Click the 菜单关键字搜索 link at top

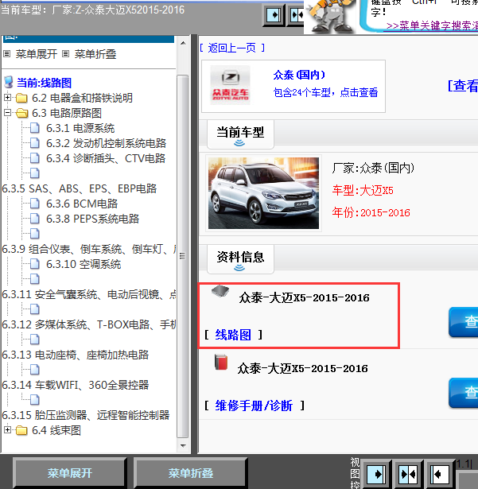point(432,25)
